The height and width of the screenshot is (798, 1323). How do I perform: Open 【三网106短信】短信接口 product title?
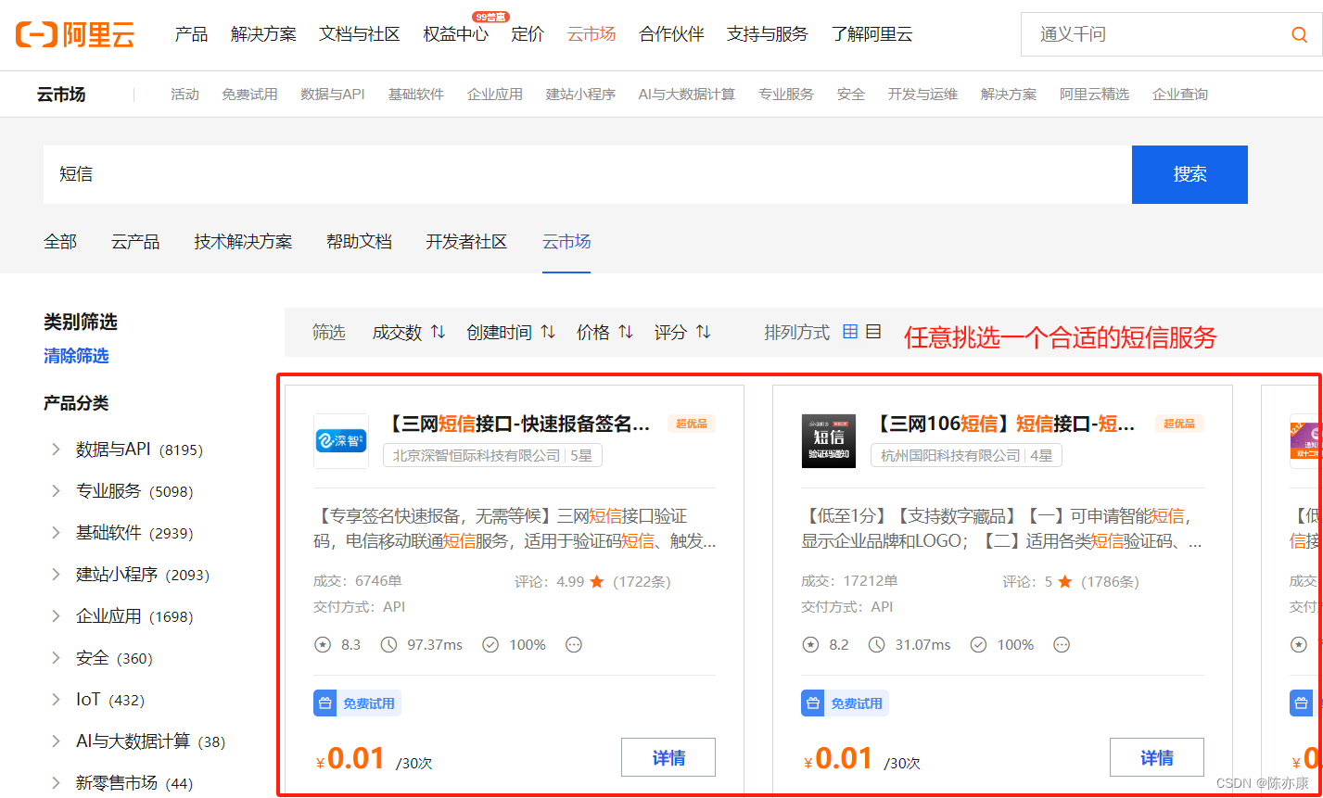click(x=1005, y=424)
